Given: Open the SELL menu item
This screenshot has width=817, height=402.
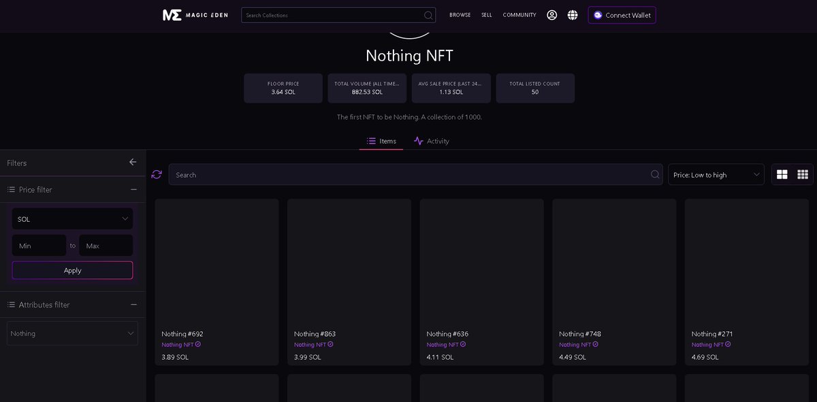Looking at the screenshot, I should point(487,15).
